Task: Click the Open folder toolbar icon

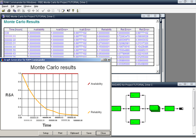Action: click(3, 11)
